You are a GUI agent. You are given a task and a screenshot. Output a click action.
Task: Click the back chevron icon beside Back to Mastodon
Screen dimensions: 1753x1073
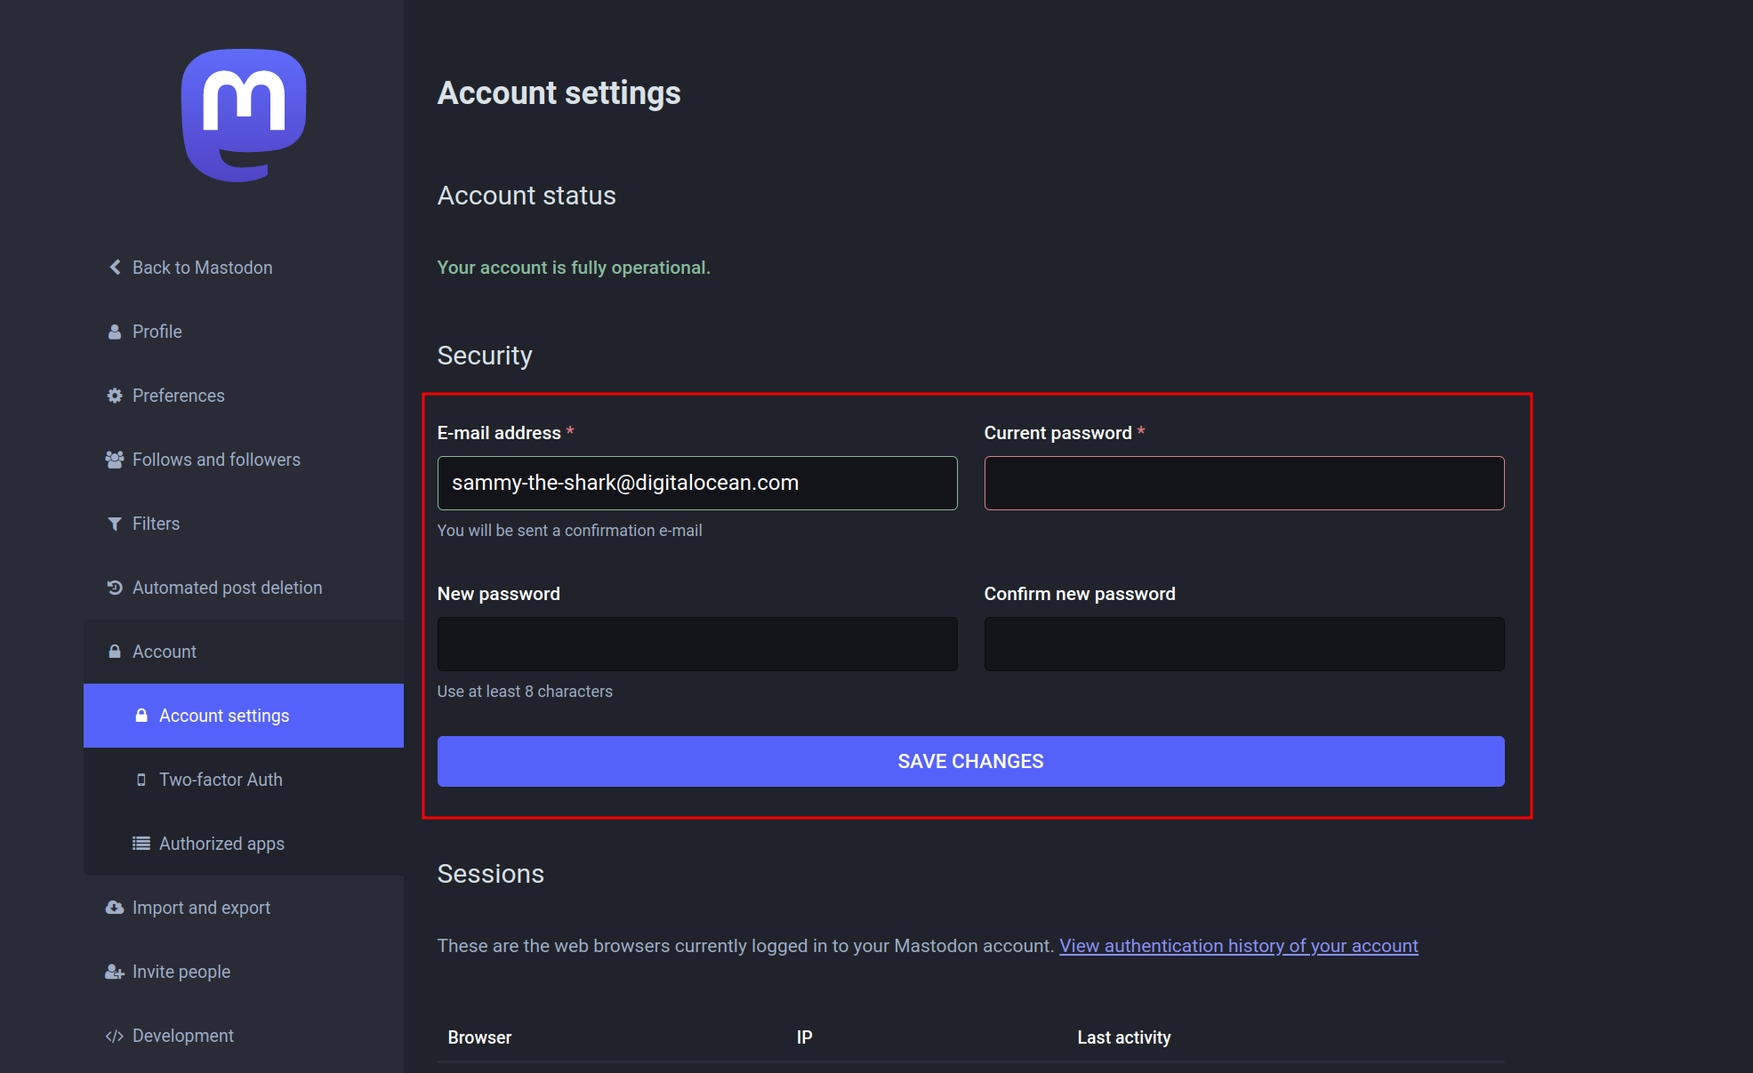[115, 268]
